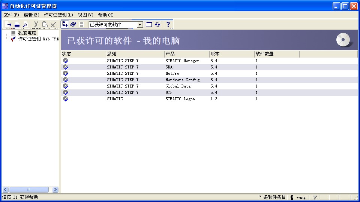Image resolution: width=360 pixels, height=202 pixels.
Task: Click the arrow icon in the left toolbar
Action: 9,25
